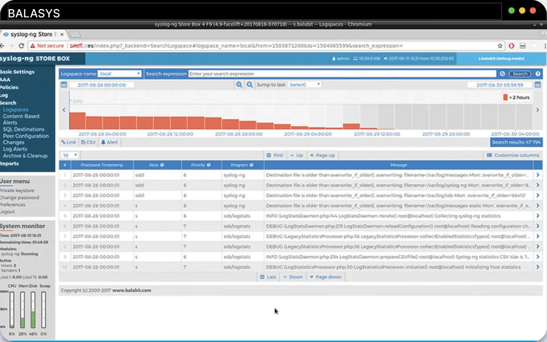Open details arrow for row 7 message

(x=538, y=236)
